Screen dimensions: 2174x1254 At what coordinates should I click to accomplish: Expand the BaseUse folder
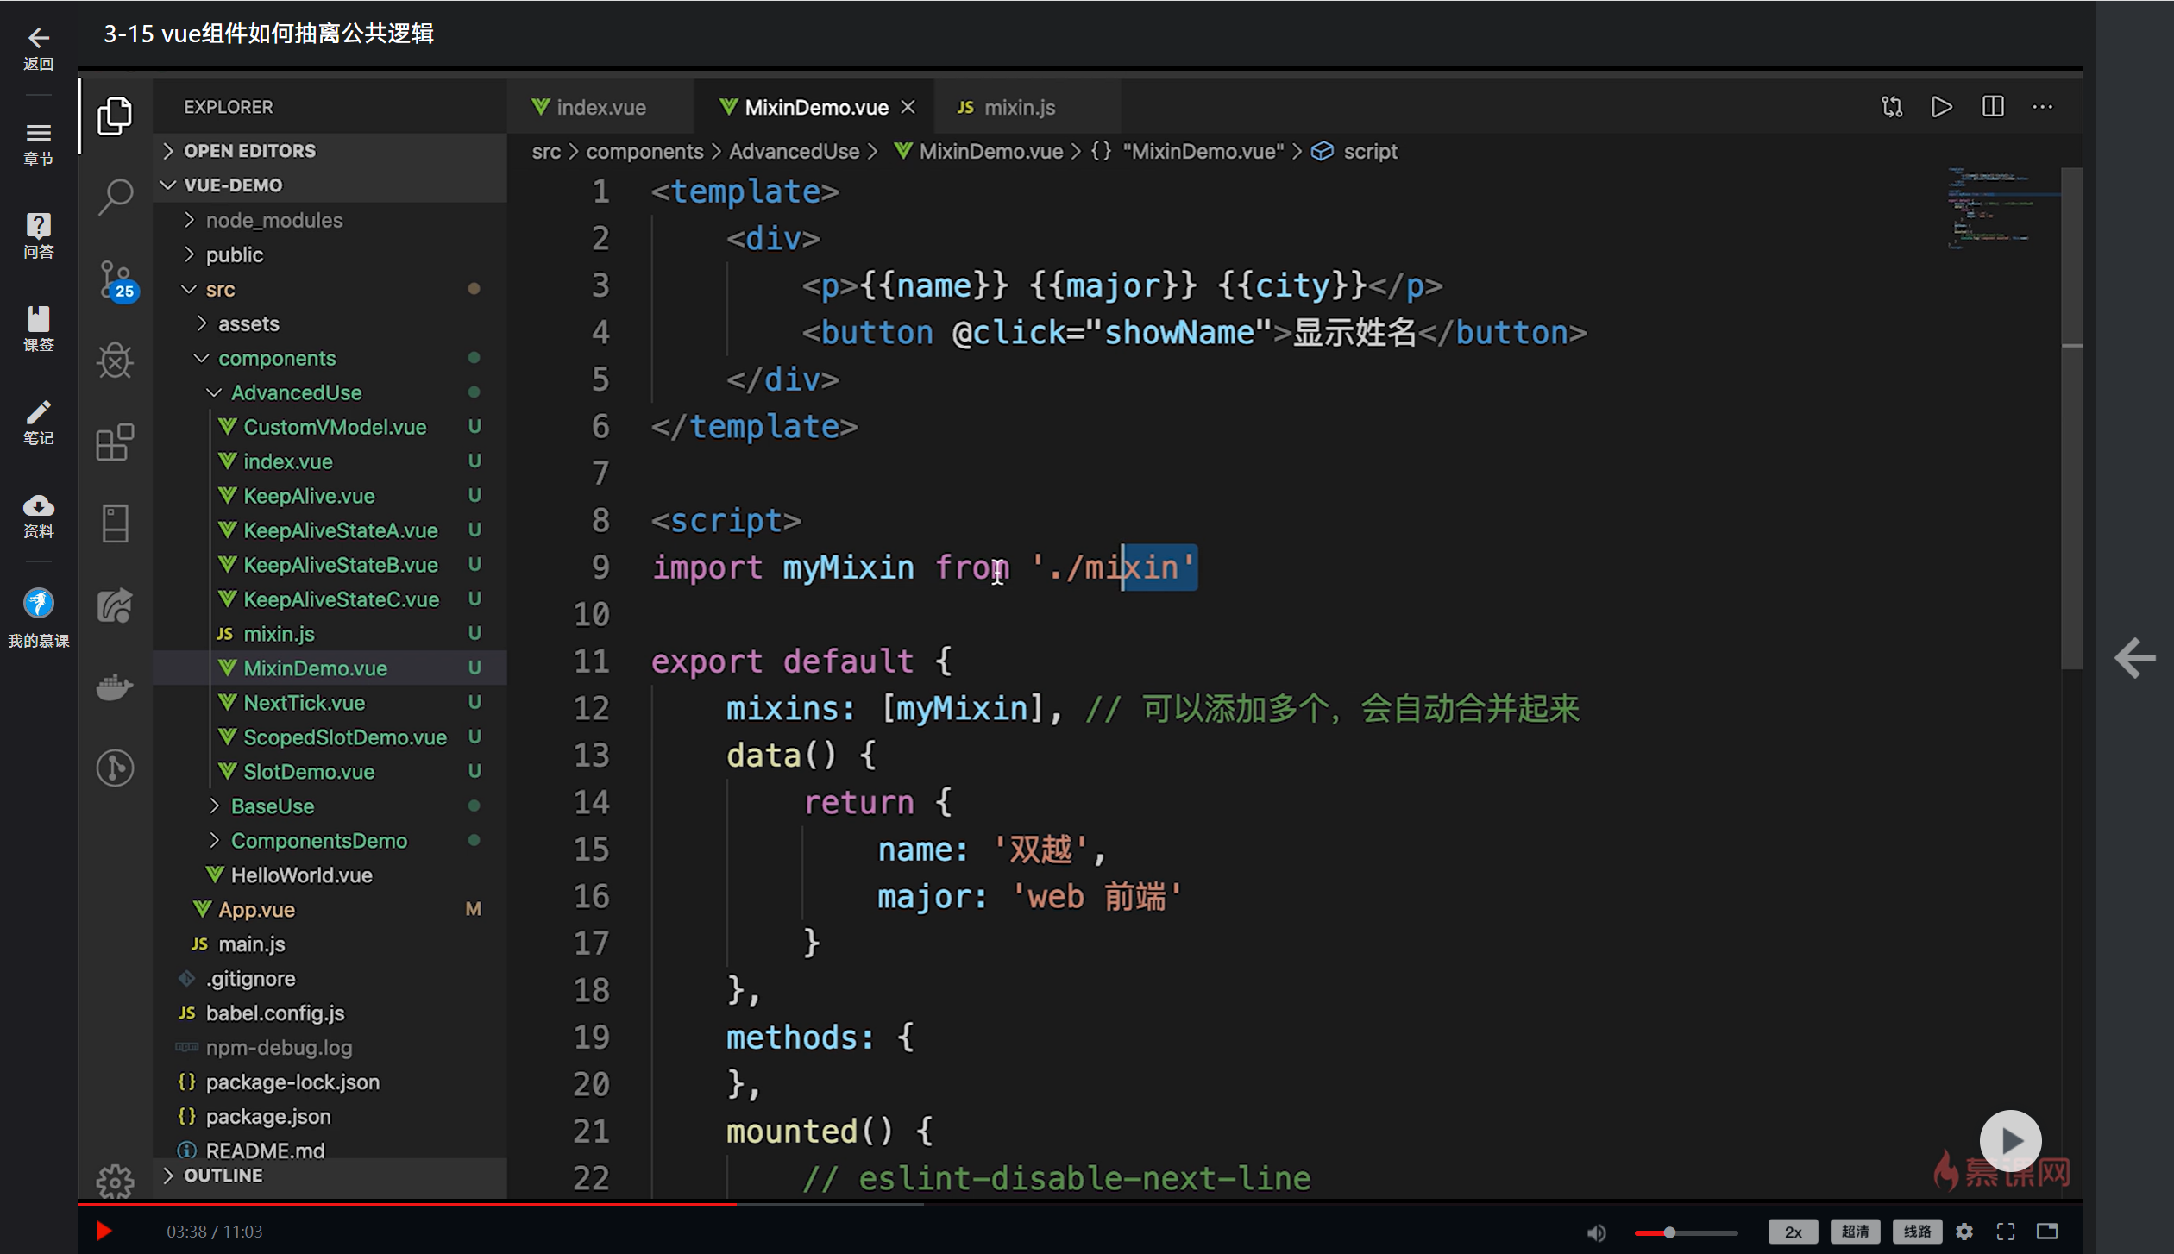pos(330,806)
